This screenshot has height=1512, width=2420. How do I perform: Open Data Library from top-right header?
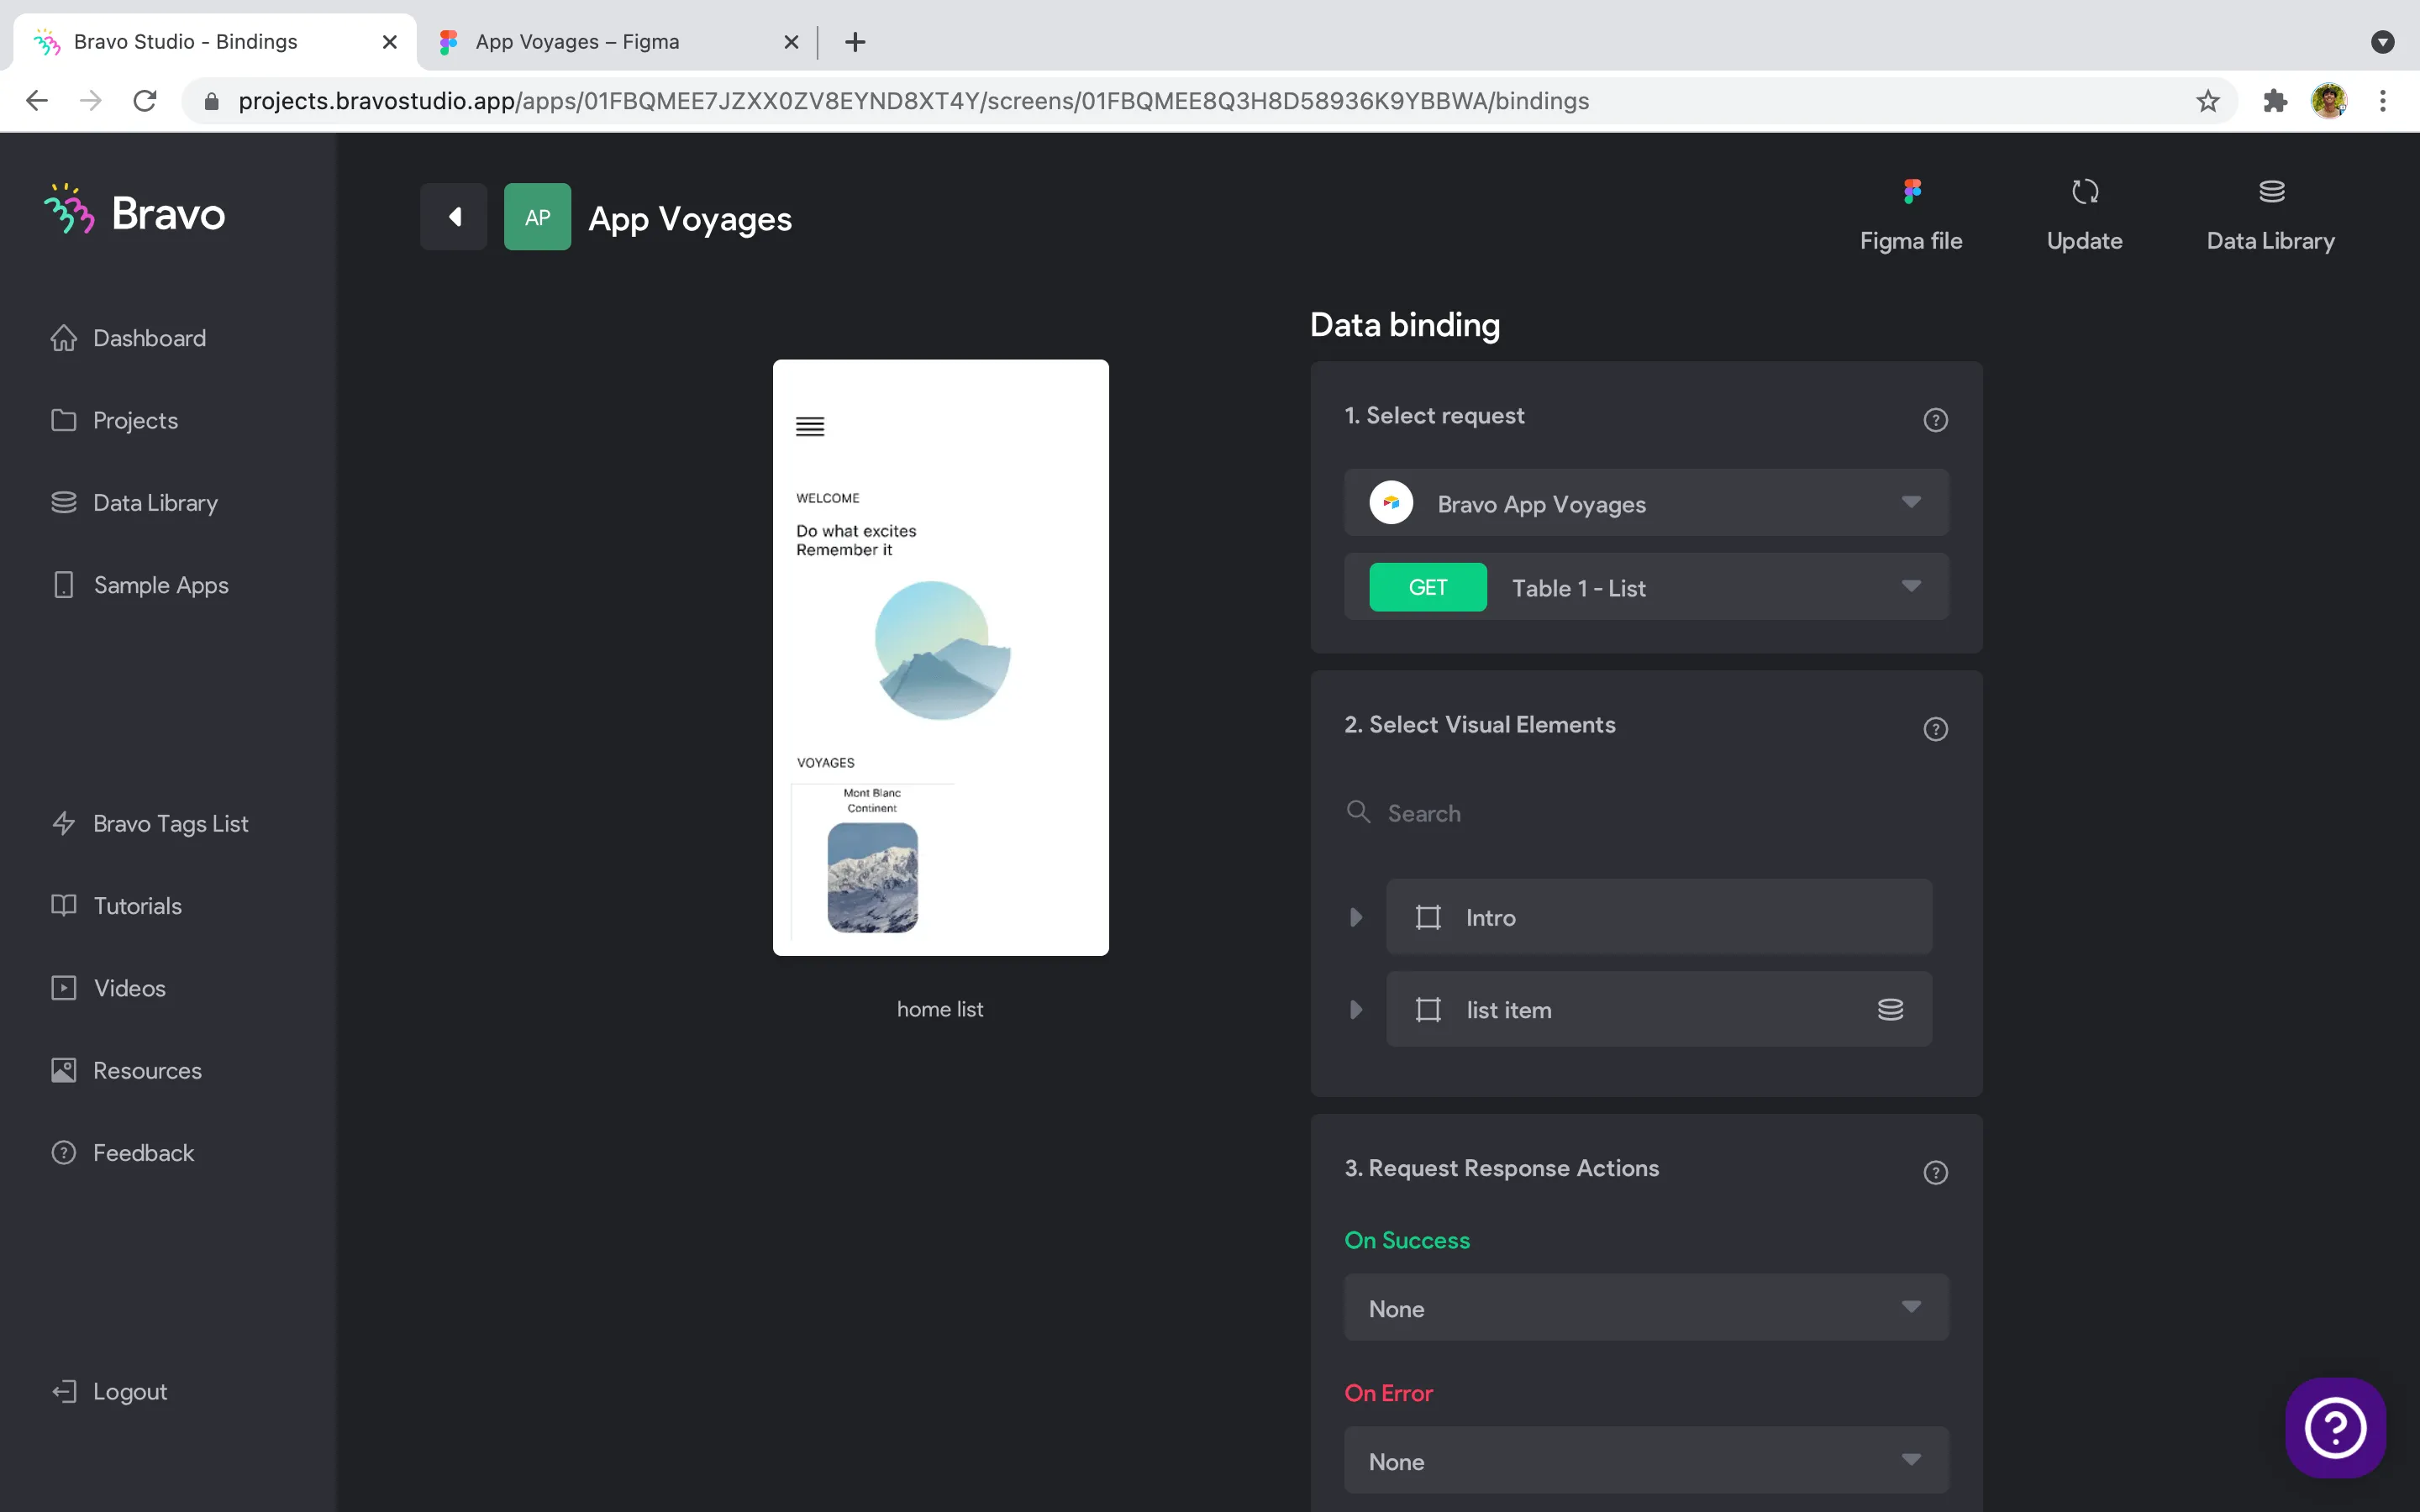point(2270,216)
